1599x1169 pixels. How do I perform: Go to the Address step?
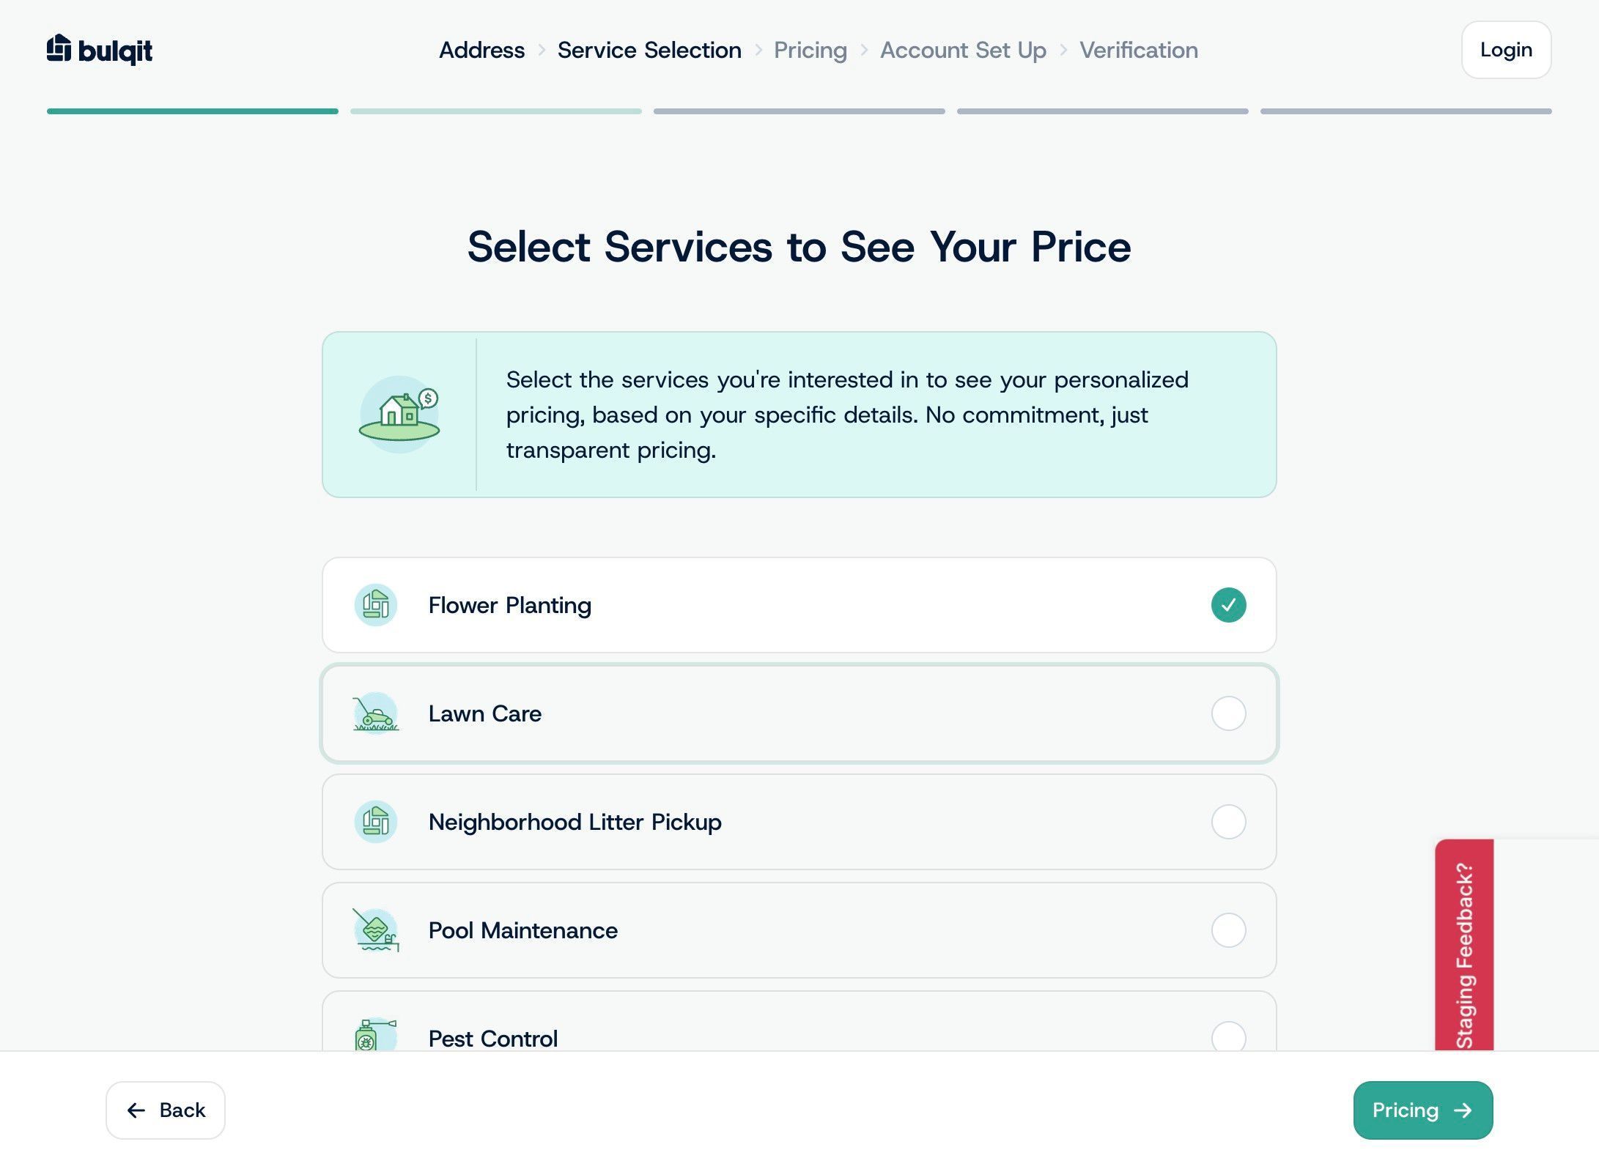click(x=482, y=50)
